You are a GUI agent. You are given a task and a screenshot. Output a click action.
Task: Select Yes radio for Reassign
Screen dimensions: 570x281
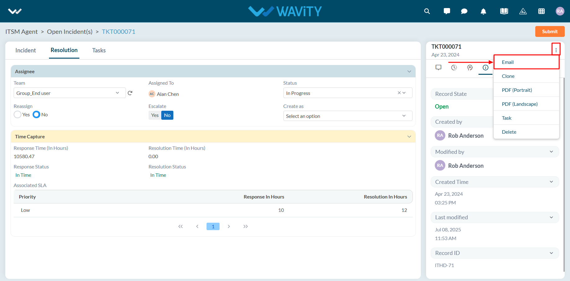click(18, 114)
